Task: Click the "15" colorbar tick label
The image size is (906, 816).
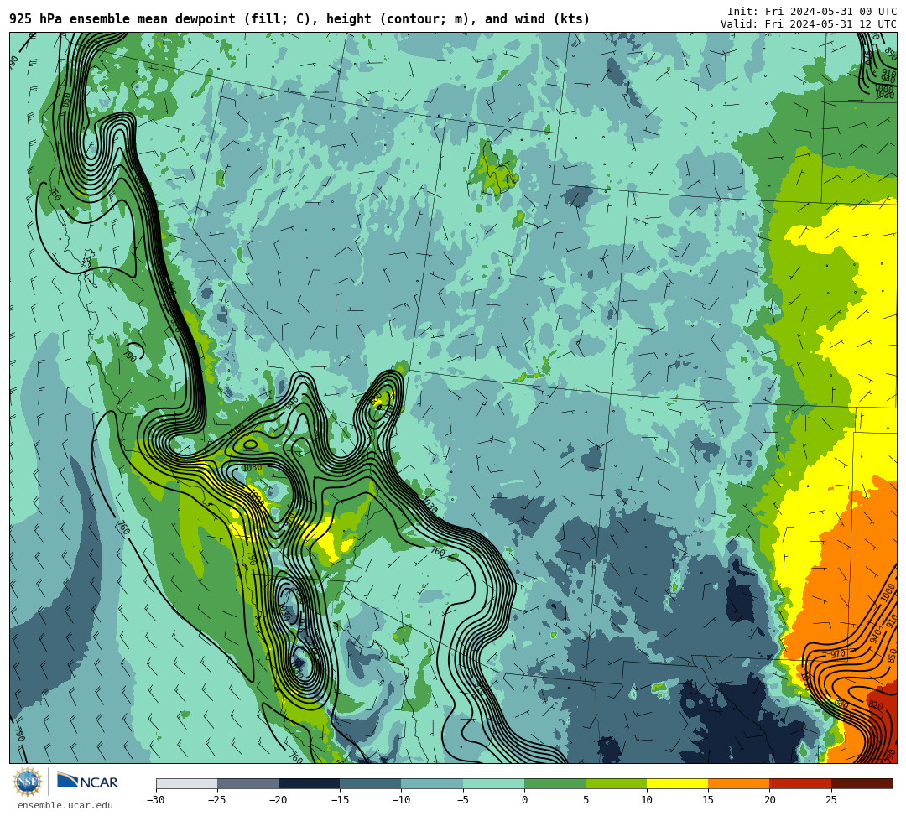Action: tap(708, 800)
